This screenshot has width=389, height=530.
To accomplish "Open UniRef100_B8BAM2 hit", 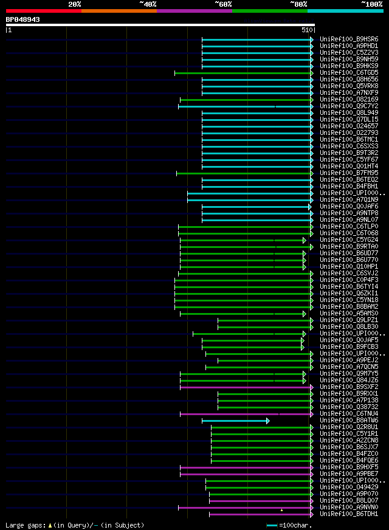I will pos(349,307).
